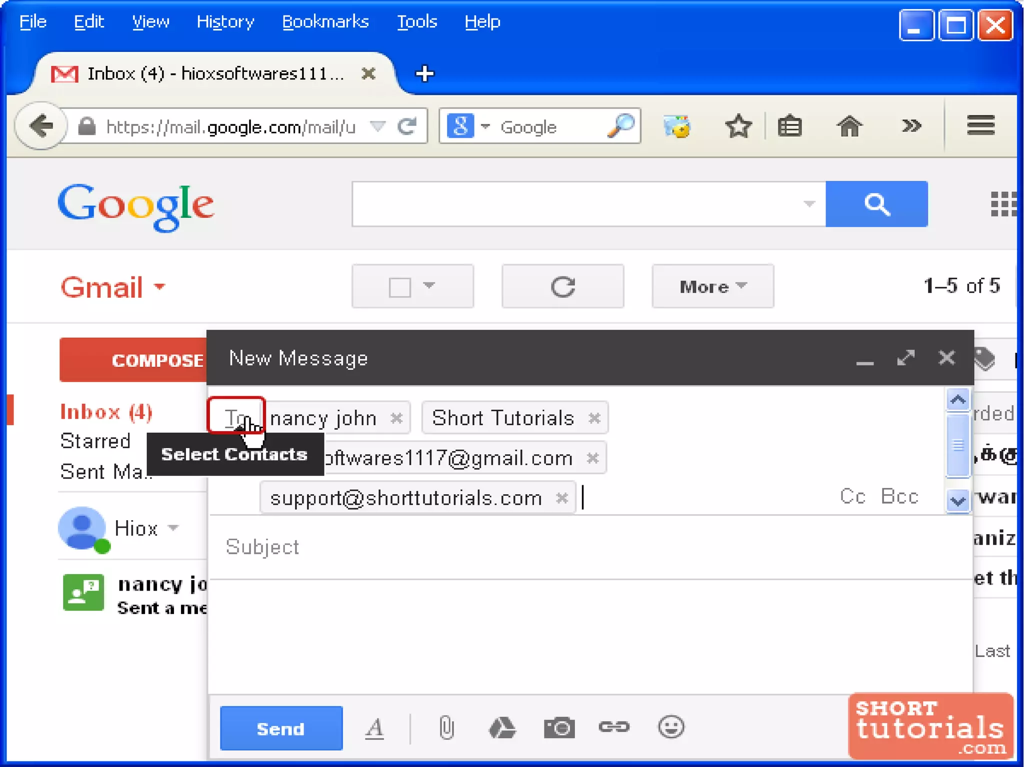Open the History menu
Viewport: 1024px width, 767px height.
pos(225,21)
